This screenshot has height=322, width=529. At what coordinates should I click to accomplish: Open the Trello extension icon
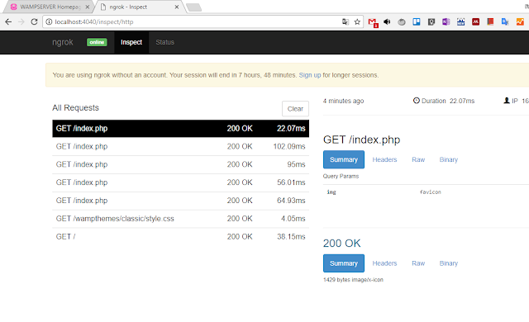click(417, 22)
